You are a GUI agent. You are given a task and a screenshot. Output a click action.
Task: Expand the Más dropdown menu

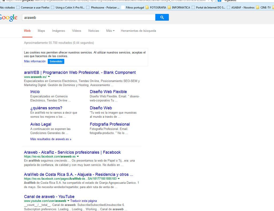(110, 31)
